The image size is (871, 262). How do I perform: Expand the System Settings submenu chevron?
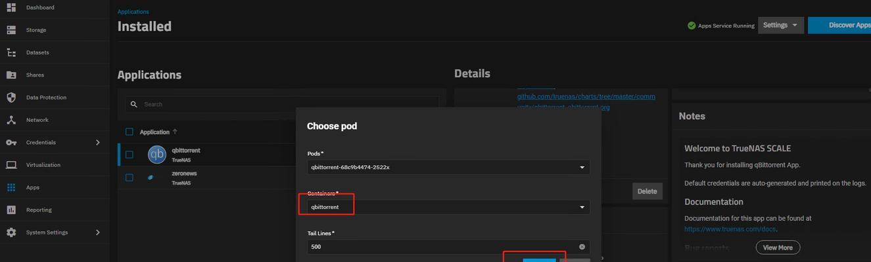pyautogui.click(x=98, y=233)
